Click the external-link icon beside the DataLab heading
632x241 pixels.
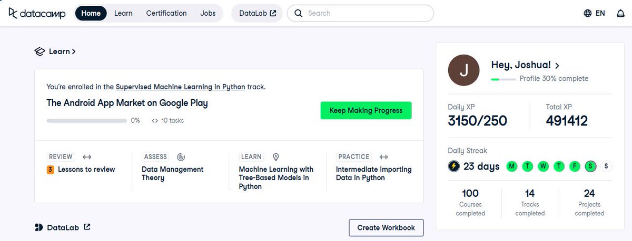[87, 227]
